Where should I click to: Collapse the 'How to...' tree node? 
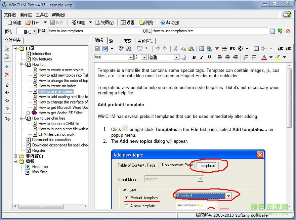coord(22,64)
